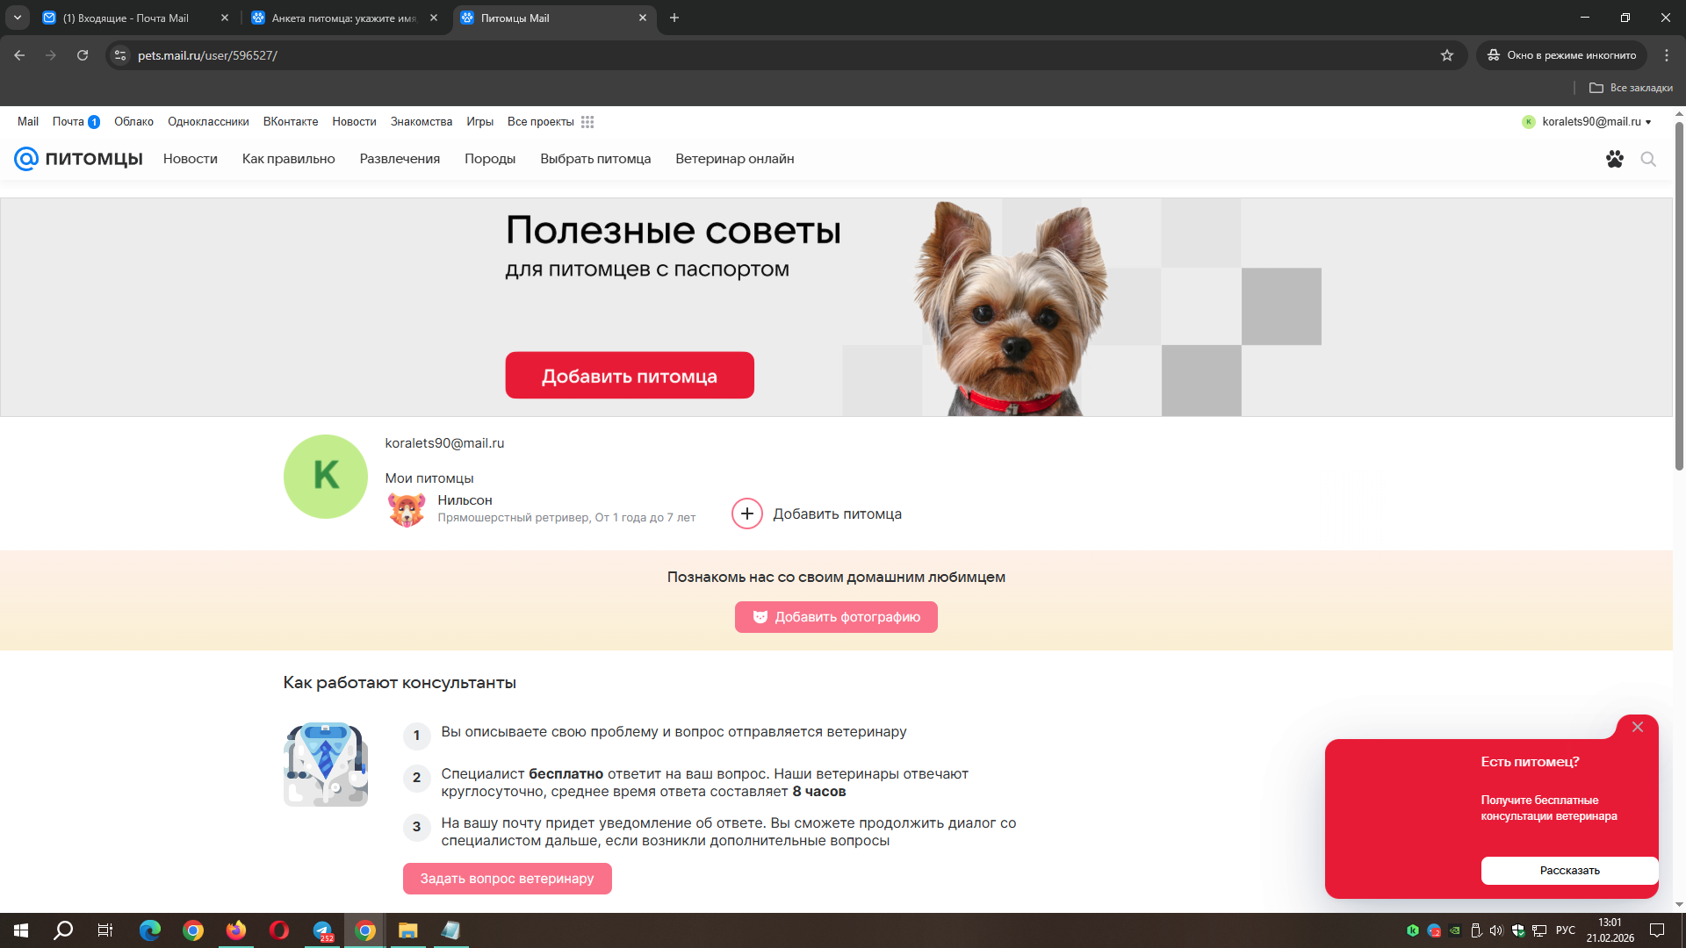Viewport: 1686px width, 948px height.
Task: Open the Все проекты grid icon
Action: point(587,122)
